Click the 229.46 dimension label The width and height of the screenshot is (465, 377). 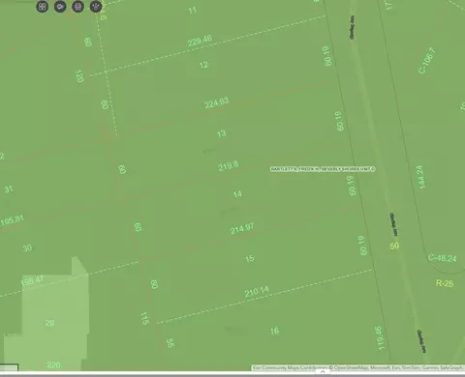(200, 41)
